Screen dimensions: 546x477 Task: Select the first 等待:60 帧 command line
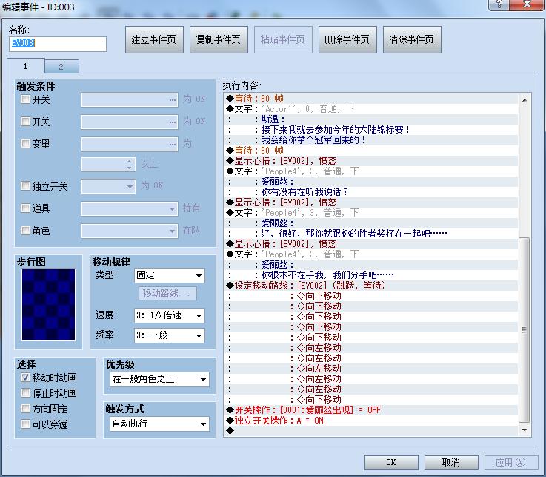pos(372,99)
